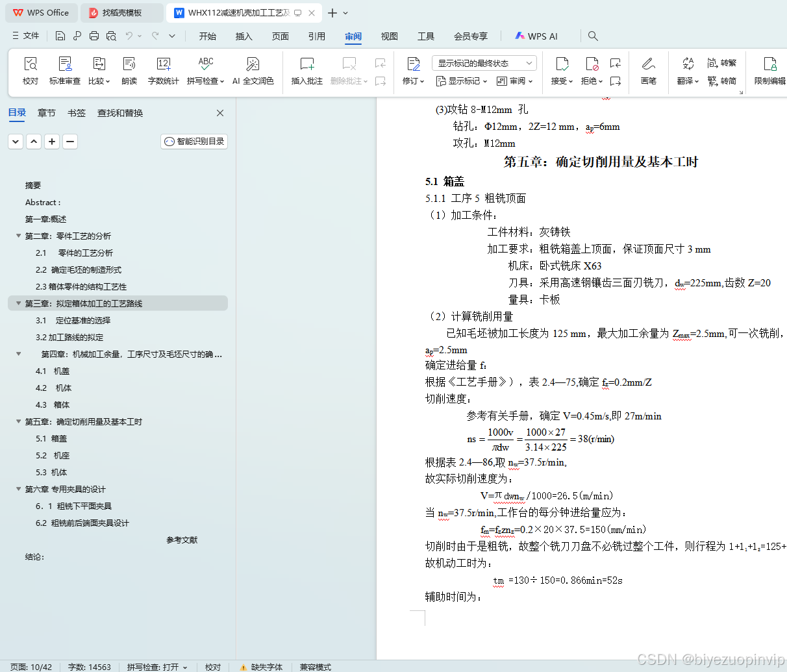
Task: Open 会员专享 ribbon tab
Action: pos(471,36)
